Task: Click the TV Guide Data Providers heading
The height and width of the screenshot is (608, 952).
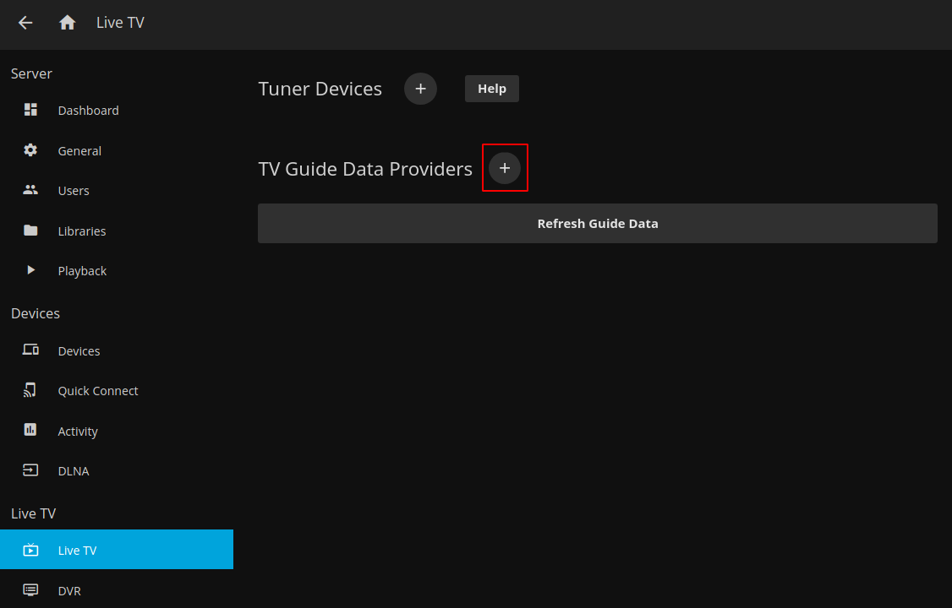Action: click(365, 169)
